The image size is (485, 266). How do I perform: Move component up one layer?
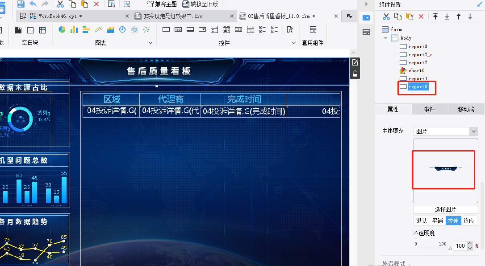tap(459, 16)
